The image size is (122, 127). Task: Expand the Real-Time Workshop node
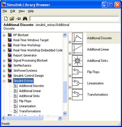click(4, 46)
